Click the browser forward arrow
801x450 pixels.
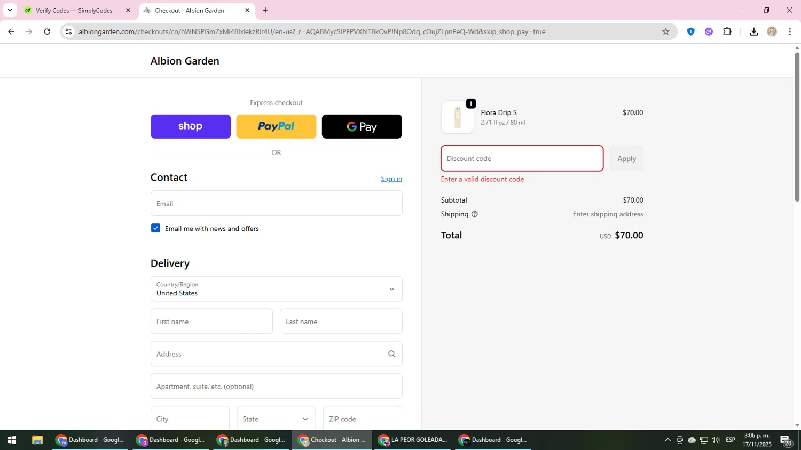tap(29, 31)
